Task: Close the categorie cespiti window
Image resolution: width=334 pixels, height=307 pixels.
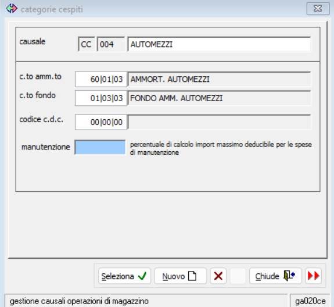Action: coord(318,9)
